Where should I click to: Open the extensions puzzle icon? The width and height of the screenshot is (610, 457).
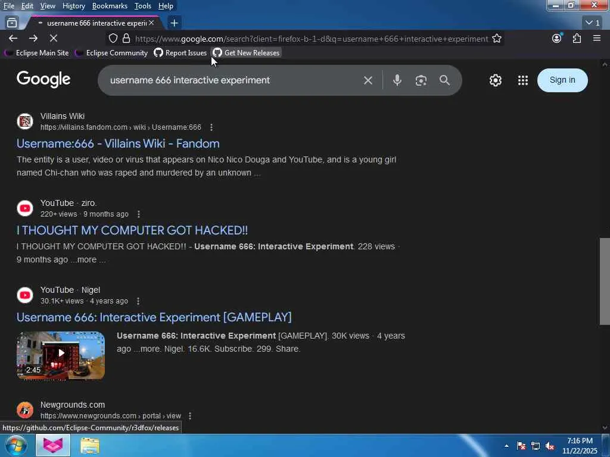pyautogui.click(x=577, y=38)
